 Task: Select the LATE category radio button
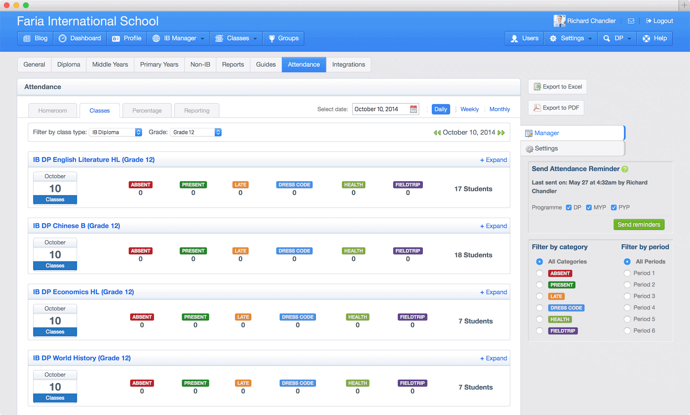coord(540,296)
